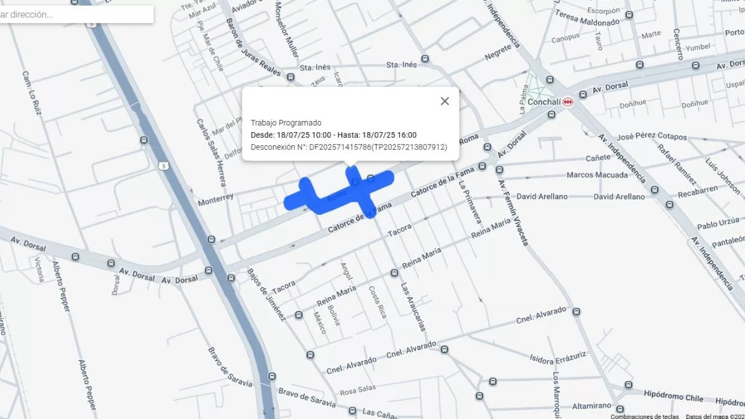Select bus stop icon left of Bravo de Saravia
This screenshot has width=745, height=419.
click(x=271, y=376)
